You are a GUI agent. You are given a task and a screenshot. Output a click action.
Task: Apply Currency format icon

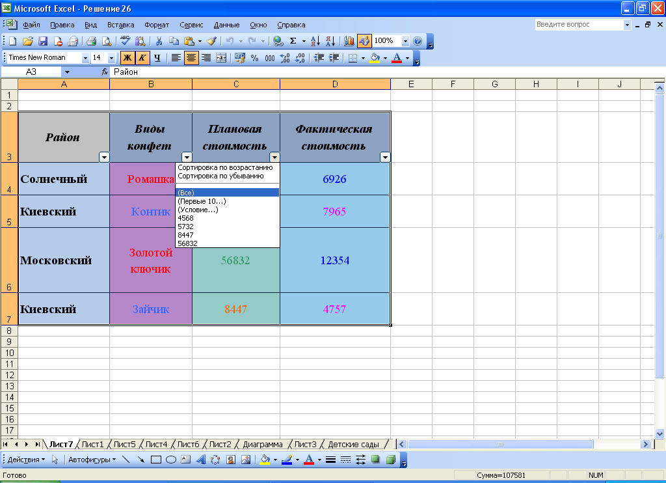click(239, 58)
